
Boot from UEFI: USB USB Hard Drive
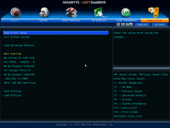tap(20, 83)
